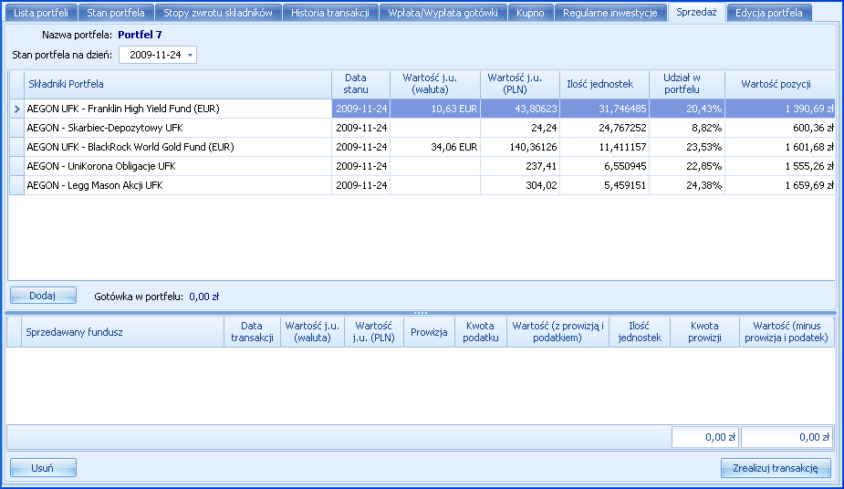Sort by Udział w portfelu column header
Screen dimensions: 844x489
point(687,84)
